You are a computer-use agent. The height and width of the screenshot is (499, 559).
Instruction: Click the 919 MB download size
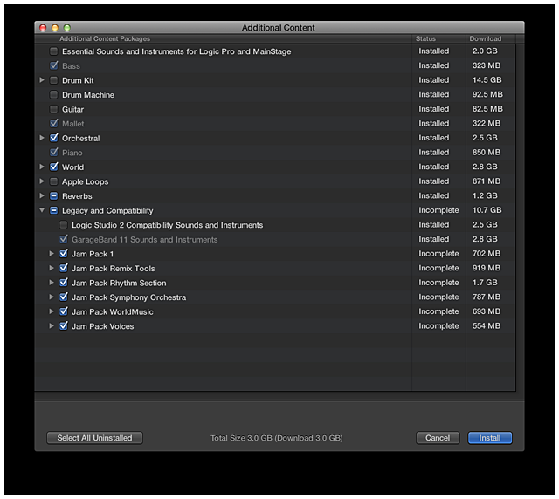tap(487, 268)
